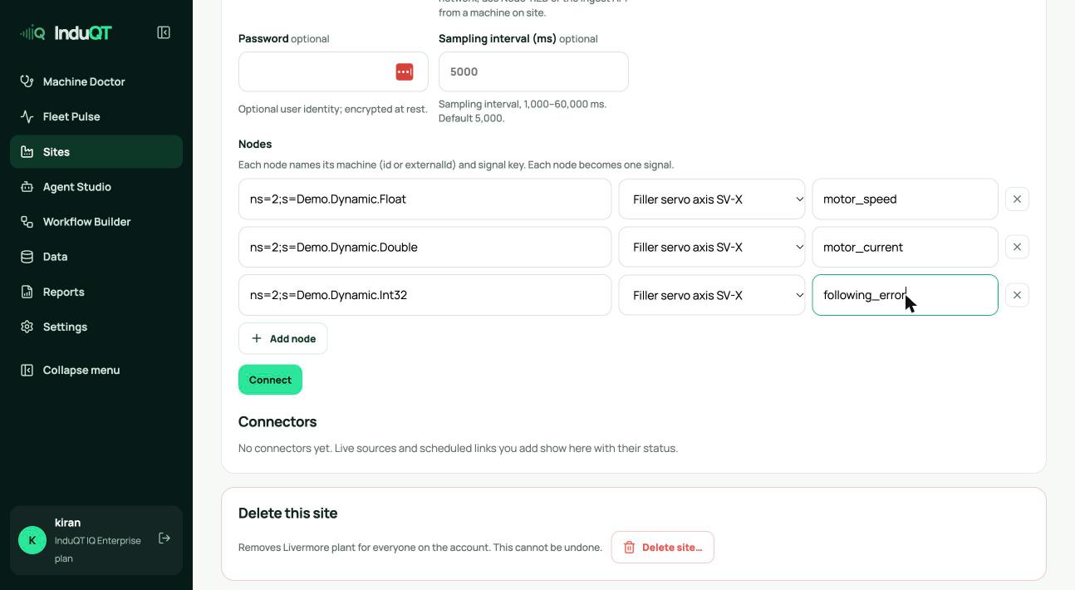Viewport: 1075px width, 590px height.
Task: Go to Fleet Pulse section
Action: click(96, 116)
